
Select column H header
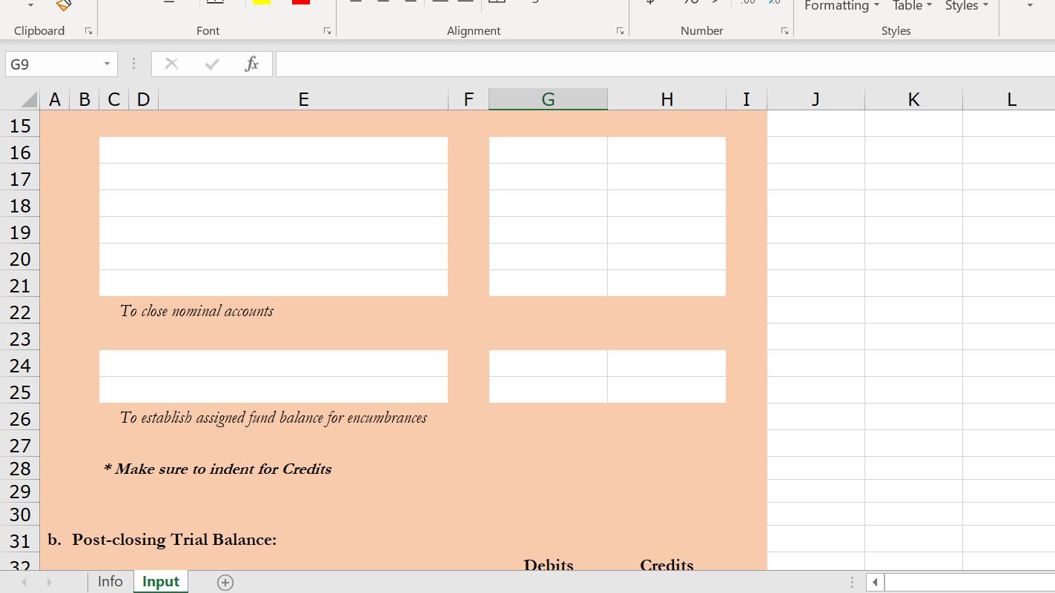tap(667, 100)
